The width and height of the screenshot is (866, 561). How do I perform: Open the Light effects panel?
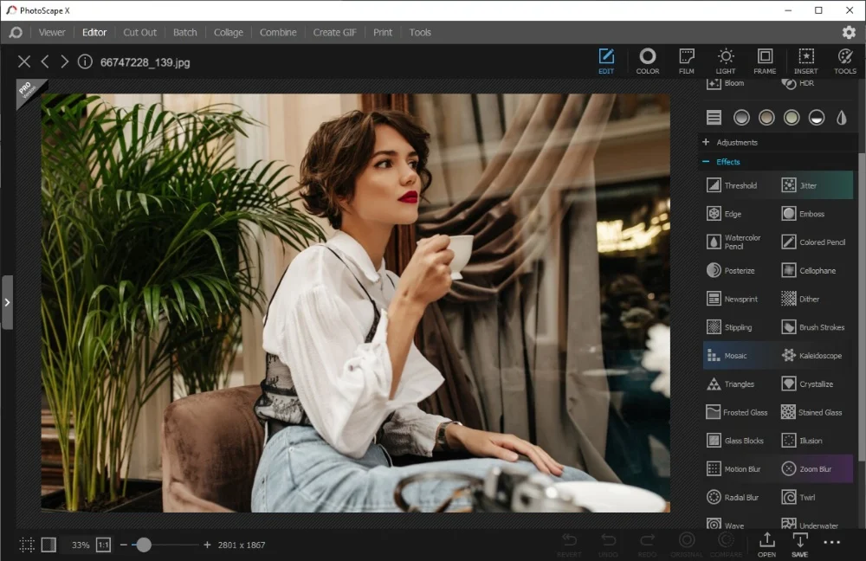coord(726,61)
